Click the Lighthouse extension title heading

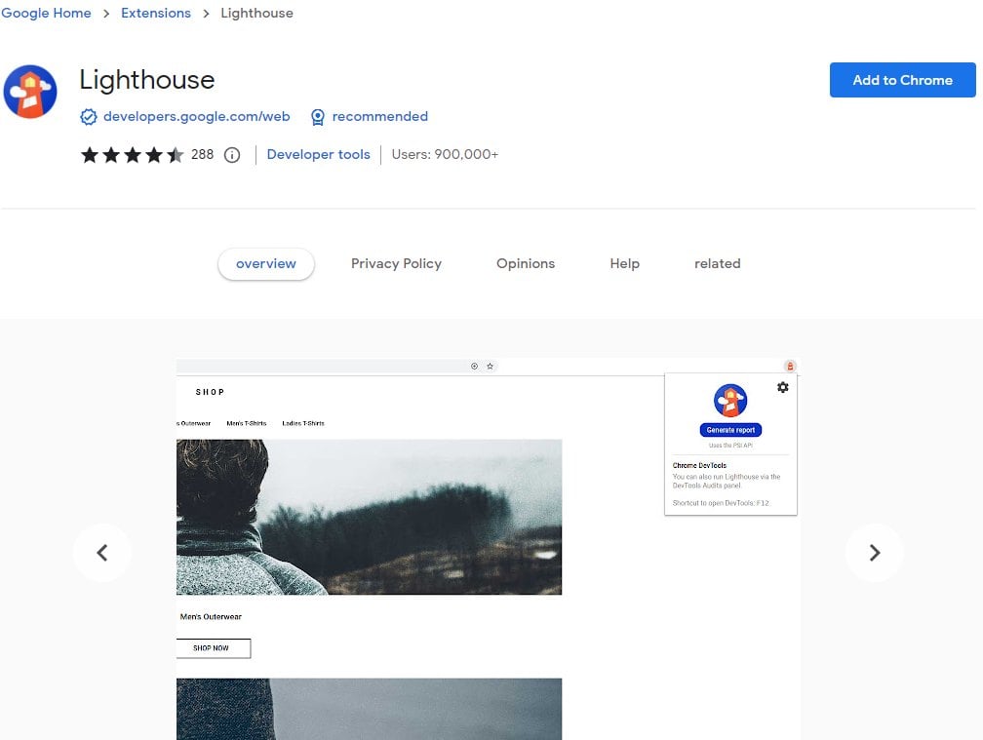point(147,80)
